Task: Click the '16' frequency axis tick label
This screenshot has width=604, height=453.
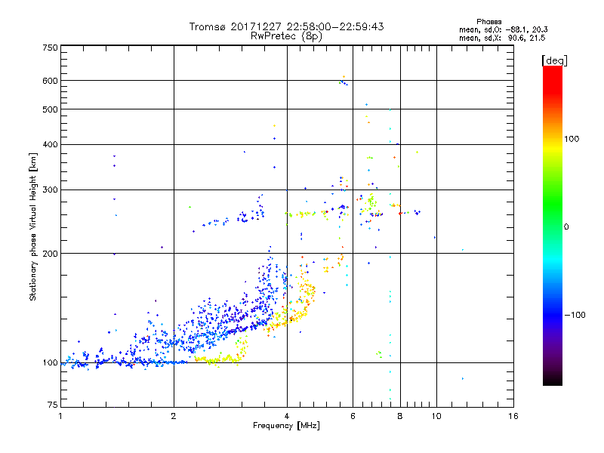Action: coord(513,416)
